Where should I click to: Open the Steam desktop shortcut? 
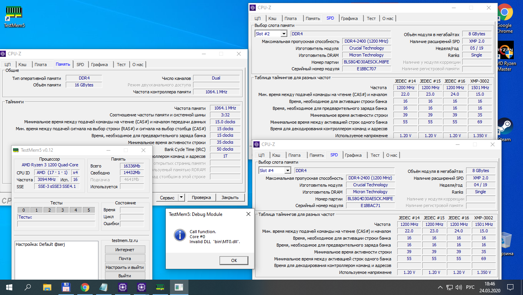[505, 130]
